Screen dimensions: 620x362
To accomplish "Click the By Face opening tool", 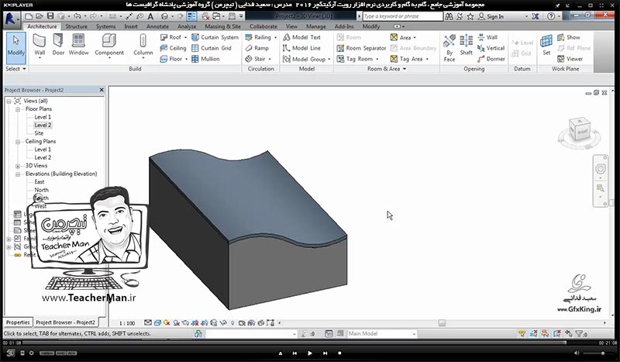I will [449, 48].
